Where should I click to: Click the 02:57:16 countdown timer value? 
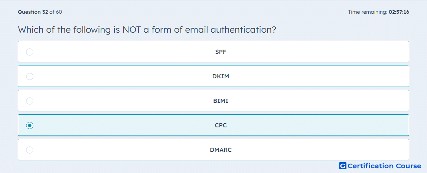point(399,12)
